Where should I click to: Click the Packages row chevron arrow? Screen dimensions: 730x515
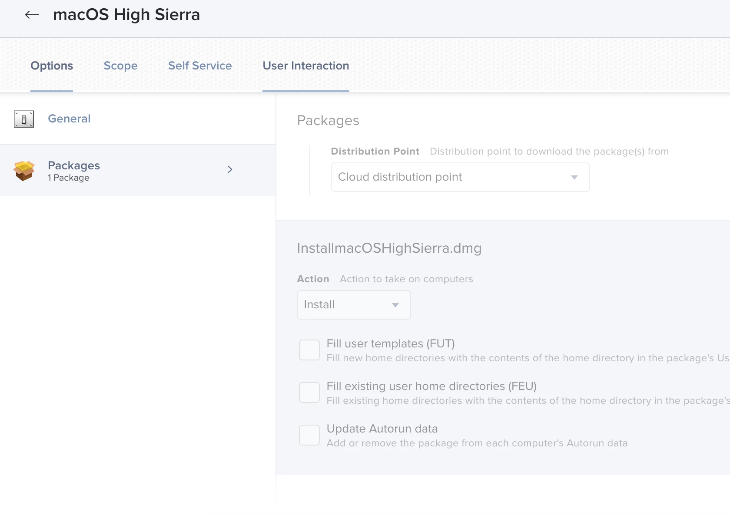(x=230, y=169)
